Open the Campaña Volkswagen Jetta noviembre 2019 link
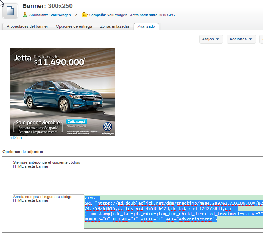This screenshot has width=263, height=237. pyautogui.click(x=131, y=15)
